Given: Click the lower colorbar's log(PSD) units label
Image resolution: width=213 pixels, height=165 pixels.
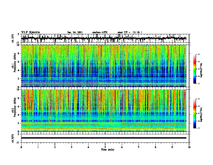Looking at the screenshot, I should tap(201, 115).
